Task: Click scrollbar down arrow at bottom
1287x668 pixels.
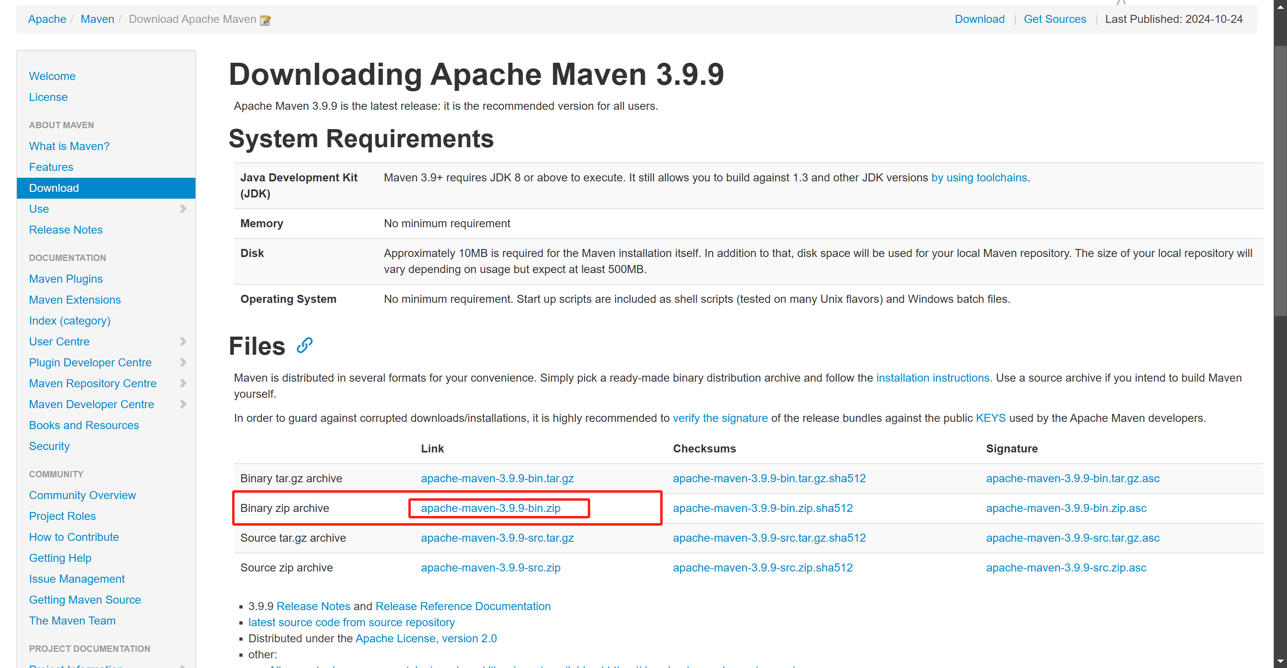Action: tap(1280, 662)
